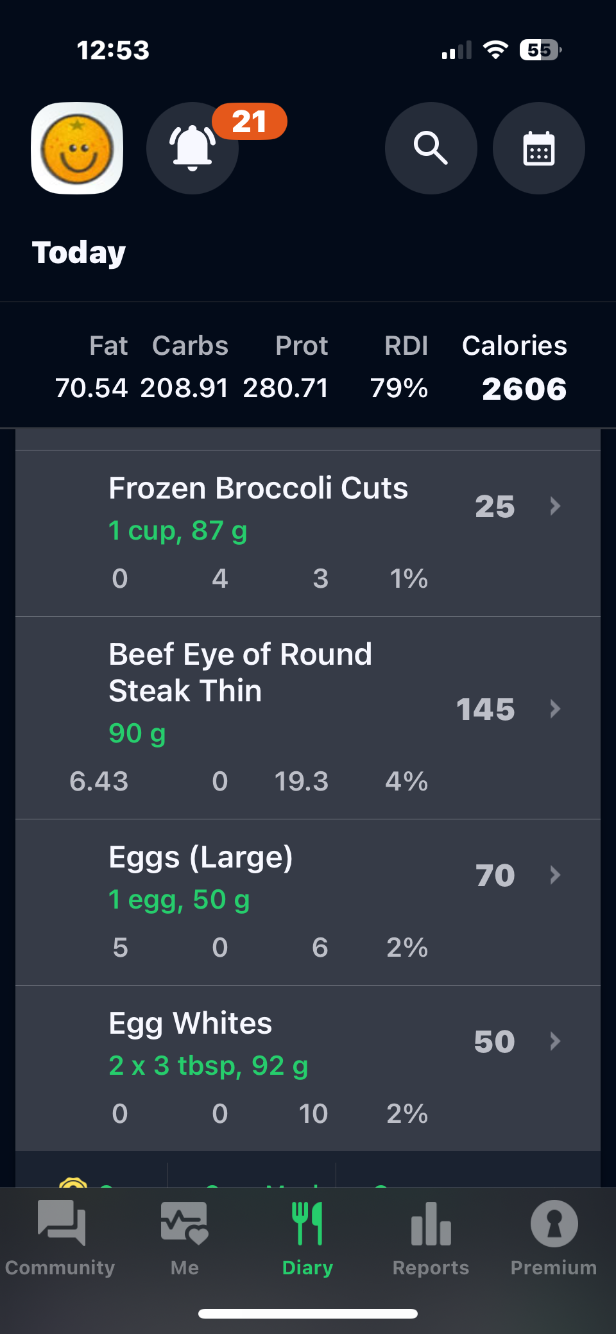This screenshot has width=616, height=1334.
Task: Tap the Me heart-rate icon
Action: coord(184,1222)
